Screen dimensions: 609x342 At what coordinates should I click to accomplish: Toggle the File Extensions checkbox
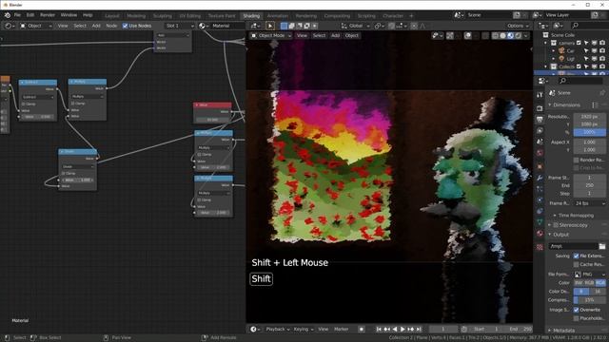pos(576,256)
